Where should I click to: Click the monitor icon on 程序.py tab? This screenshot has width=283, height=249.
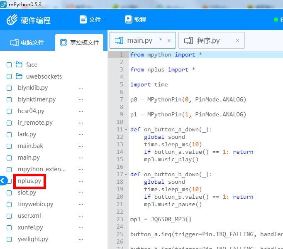click(x=188, y=40)
